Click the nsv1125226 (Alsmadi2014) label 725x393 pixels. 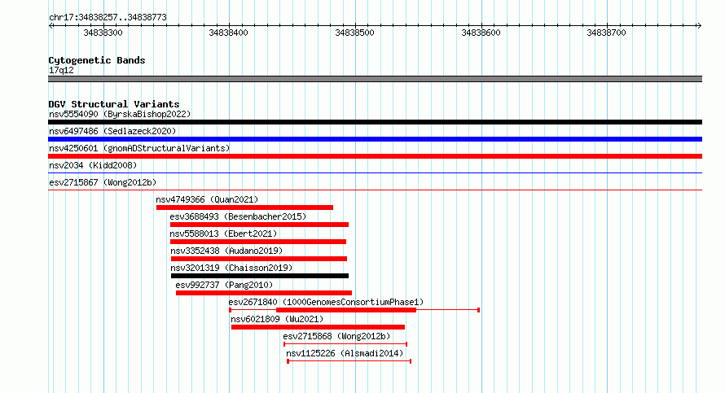click(x=345, y=353)
